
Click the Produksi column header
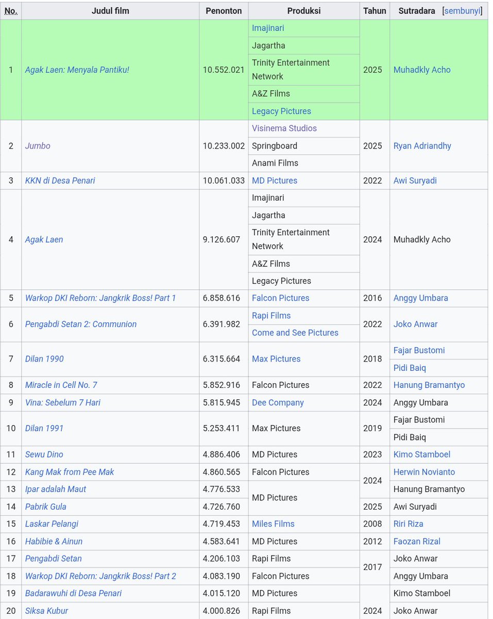(304, 11)
